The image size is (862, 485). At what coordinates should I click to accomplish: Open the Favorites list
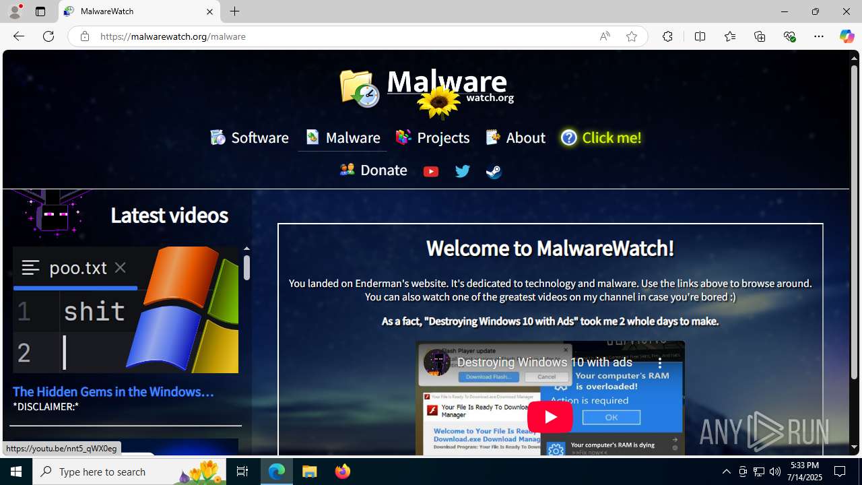point(729,36)
